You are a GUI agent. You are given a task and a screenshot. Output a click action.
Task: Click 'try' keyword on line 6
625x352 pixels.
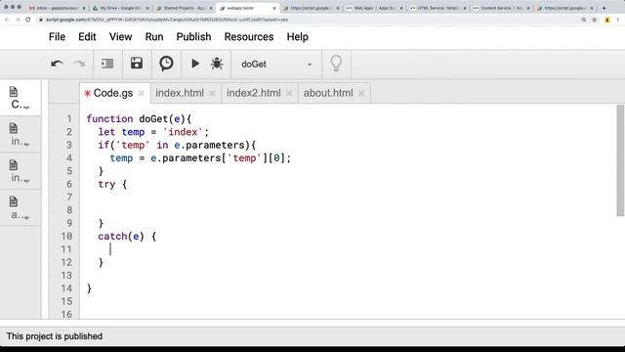point(106,185)
